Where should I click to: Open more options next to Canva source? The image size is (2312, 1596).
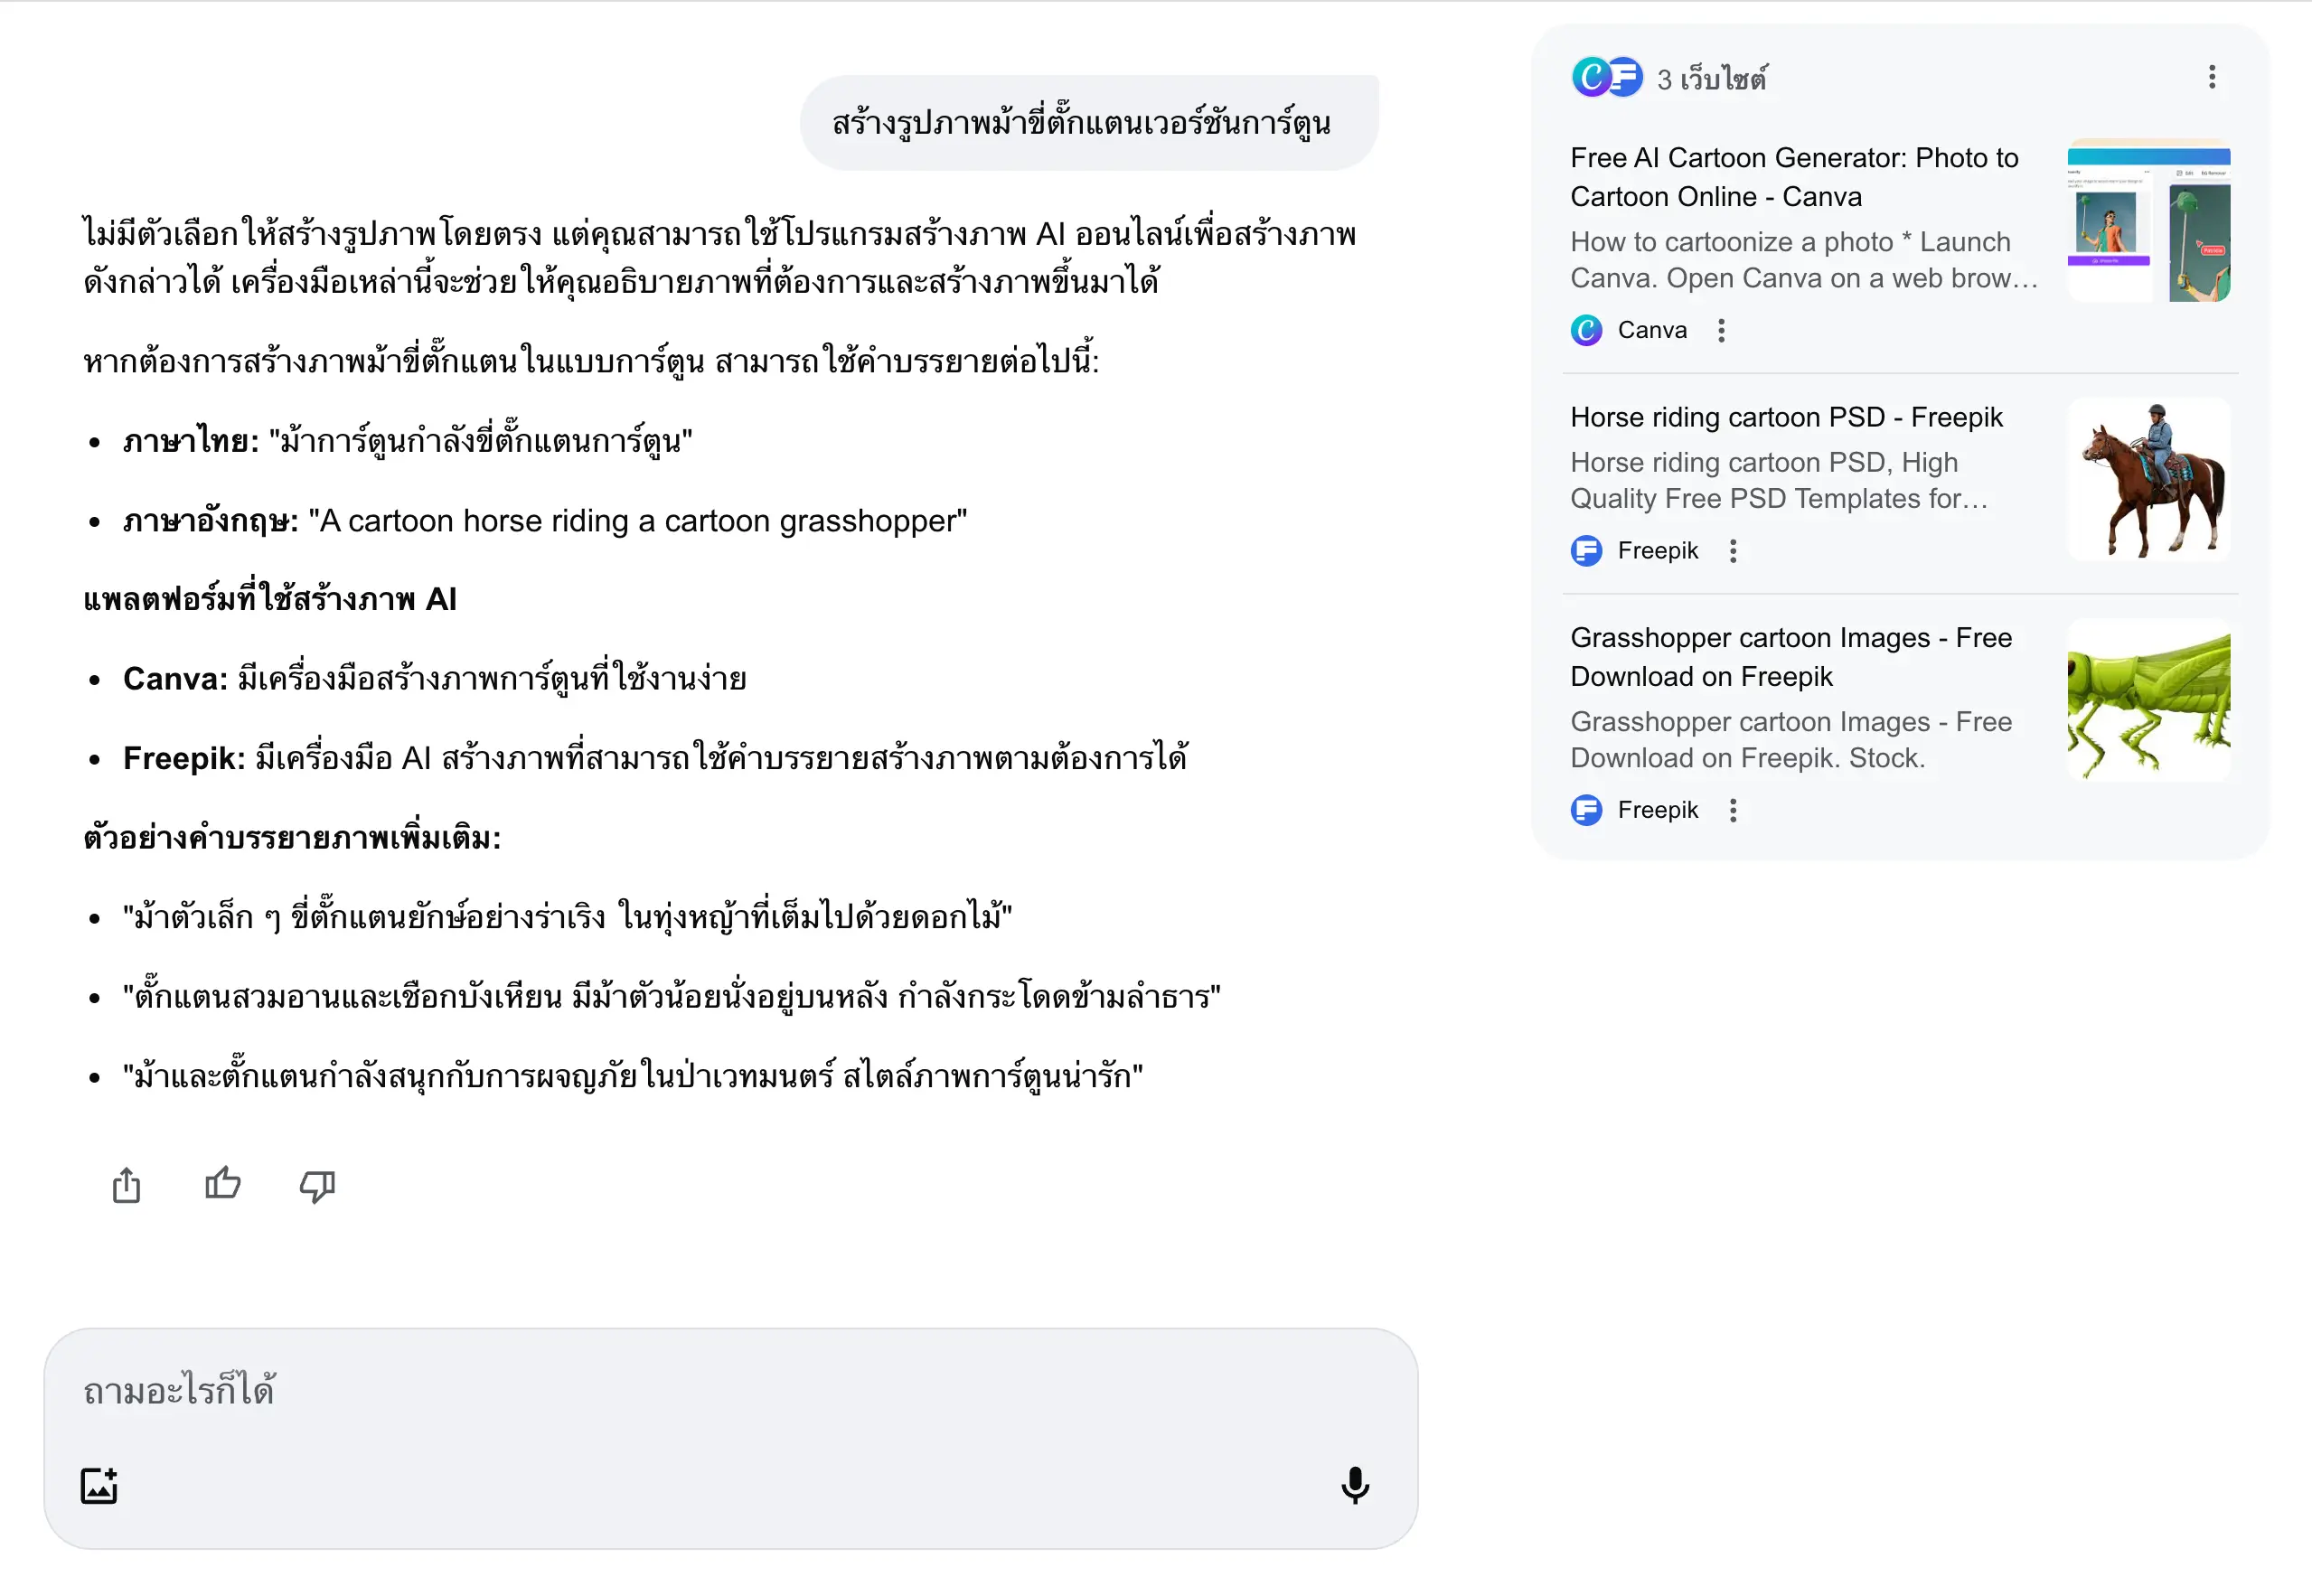point(1721,331)
